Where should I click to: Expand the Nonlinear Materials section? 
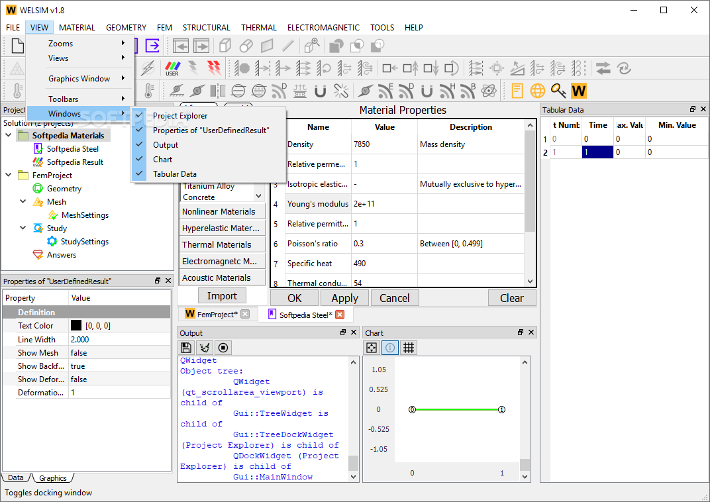click(x=223, y=211)
